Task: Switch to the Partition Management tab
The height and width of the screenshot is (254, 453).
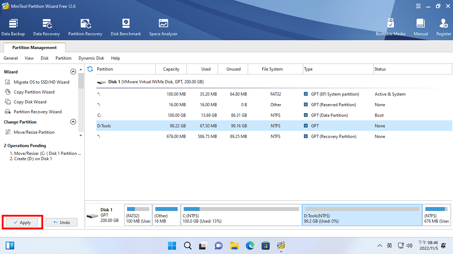Action: pyautogui.click(x=34, y=47)
